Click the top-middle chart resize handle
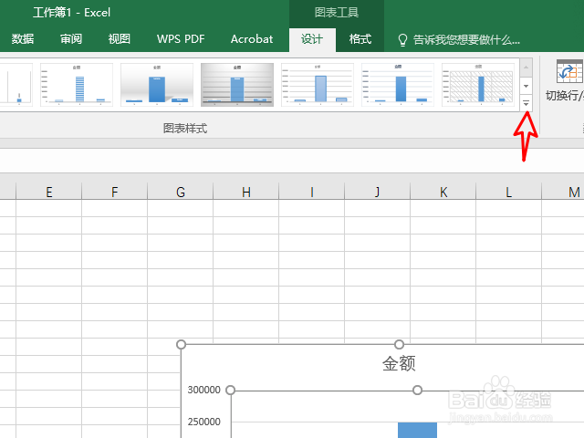 [x=400, y=345]
